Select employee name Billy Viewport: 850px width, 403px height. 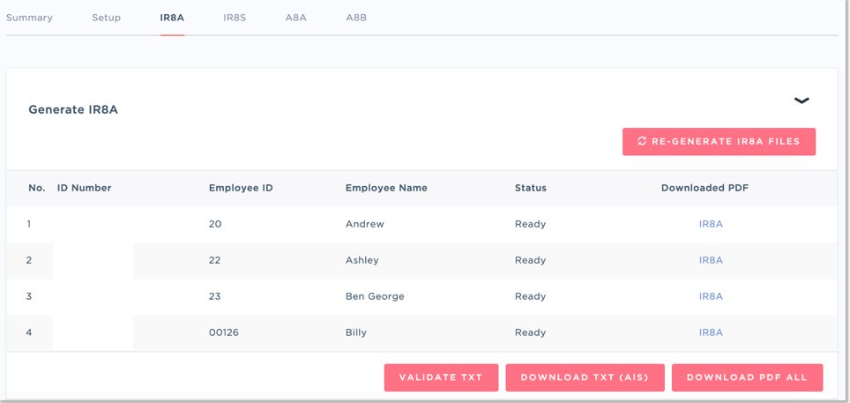click(x=356, y=332)
